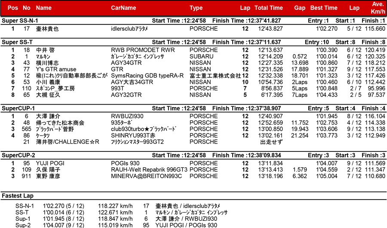Click total time '13'18.196'
Screen dimensions: 387x228
coord(270,176)
